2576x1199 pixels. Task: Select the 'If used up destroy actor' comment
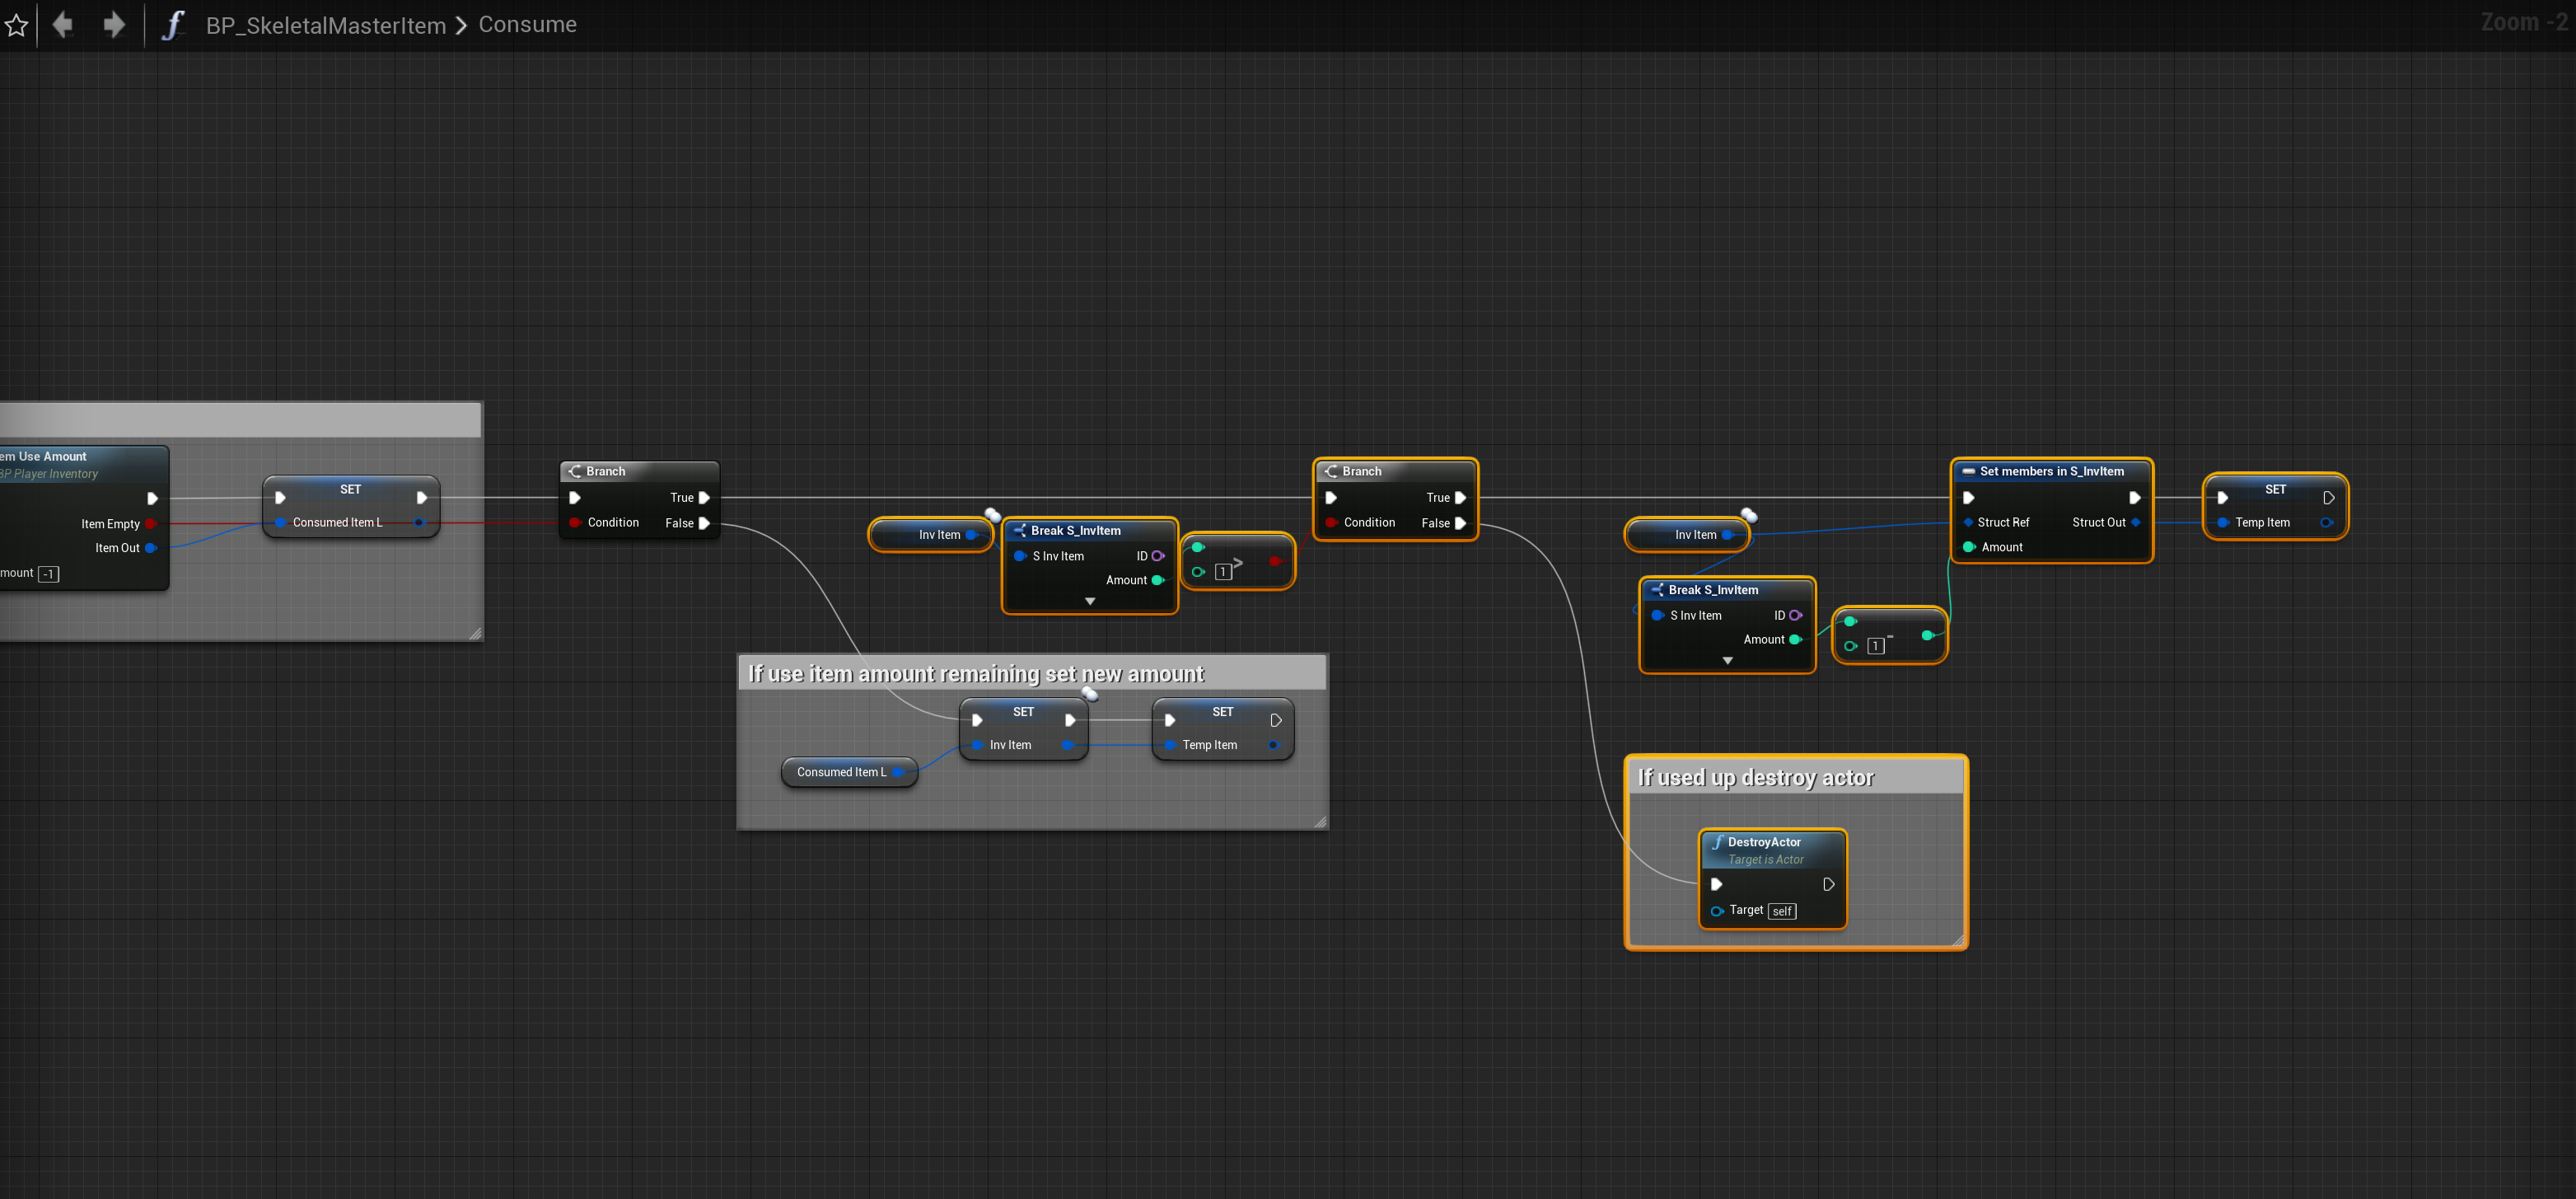click(x=1756, y=777)
